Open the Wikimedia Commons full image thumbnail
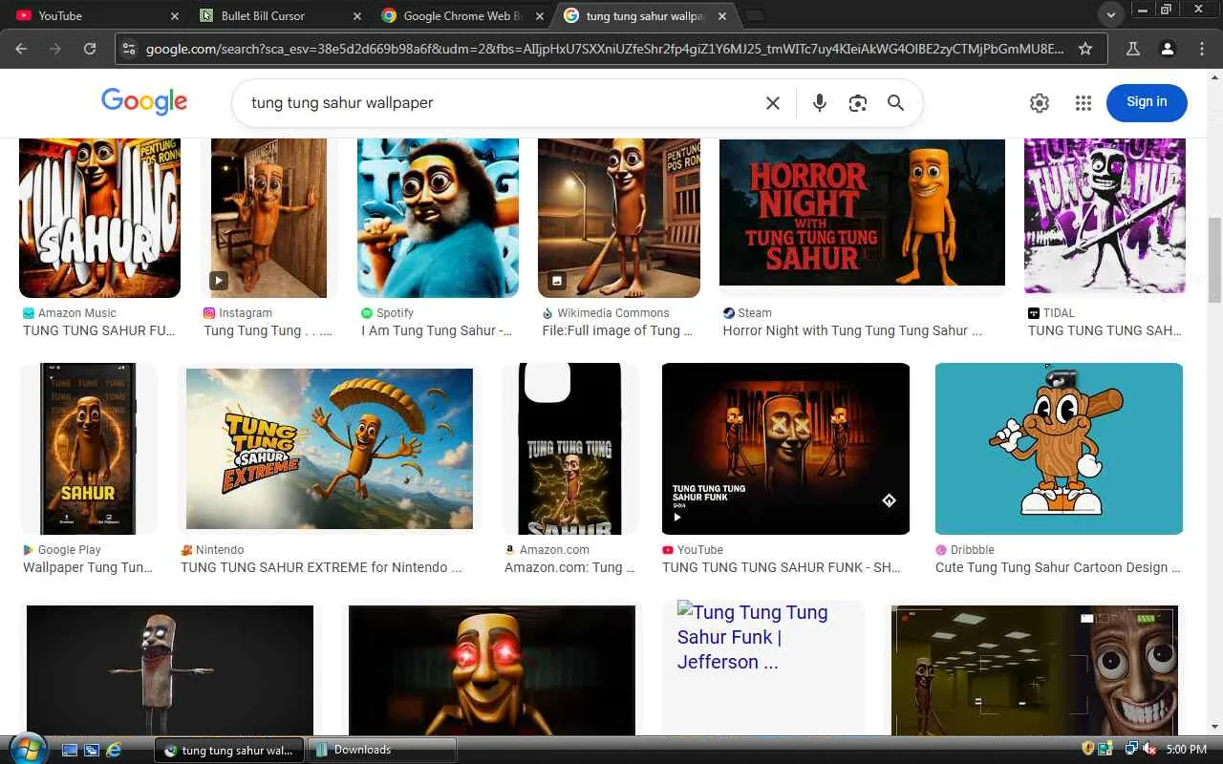The width and height of the screenshot is (1223, 764). [x=619, y=218]
